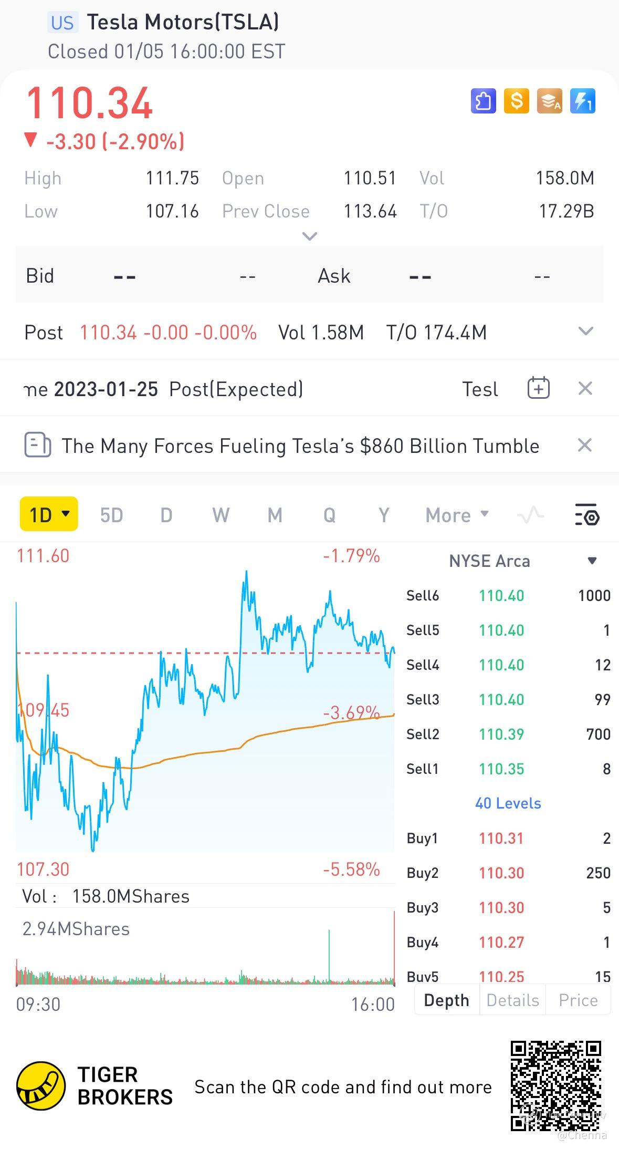Dismiss the earnings date banner

585,388
